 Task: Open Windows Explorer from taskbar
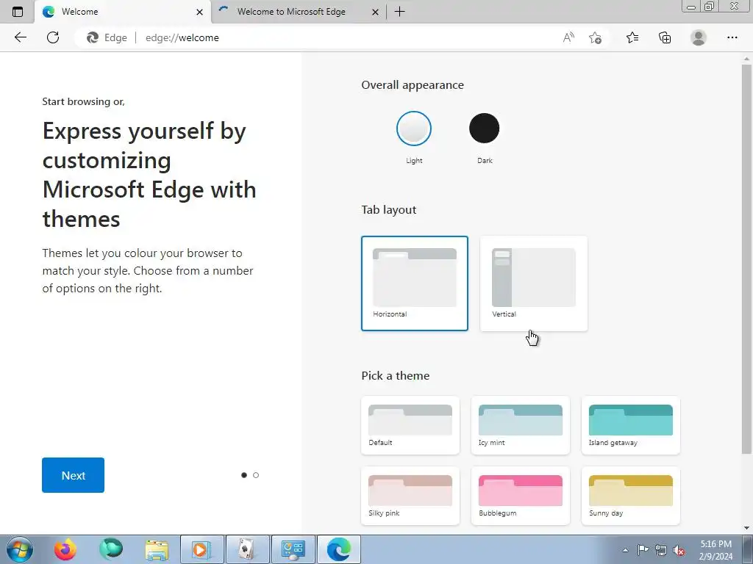(157, 549)
